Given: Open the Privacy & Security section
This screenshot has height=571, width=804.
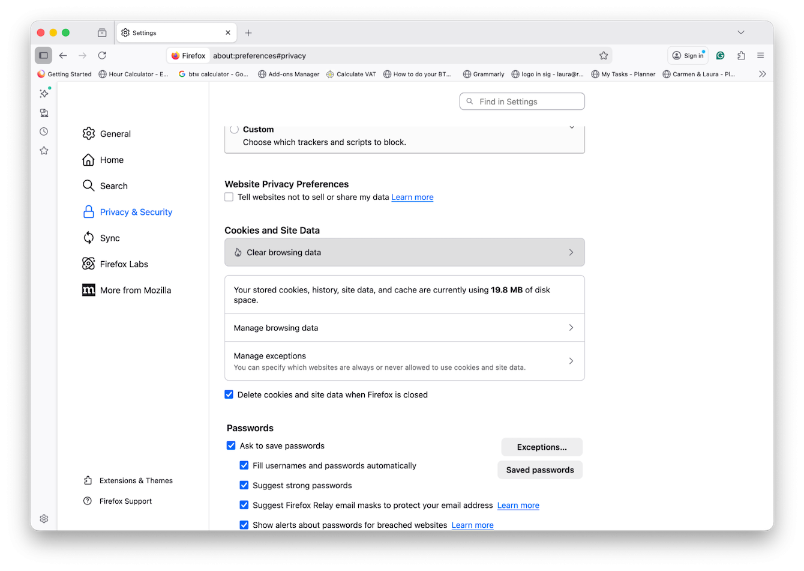Looking at the screenshot, I should pos(136,211).
